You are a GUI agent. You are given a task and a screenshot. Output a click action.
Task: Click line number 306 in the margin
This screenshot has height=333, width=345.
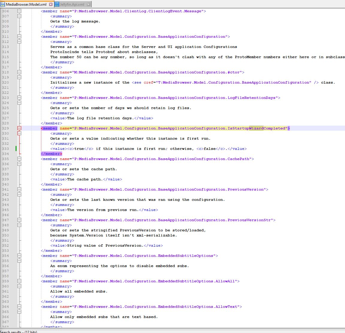point(5,11)
